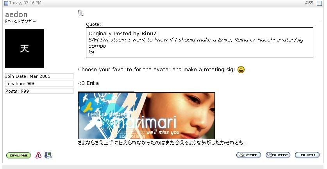Screen dimensions: 327x169
Task: Click the Japanese signature text line
Action: tap(163, 143)
